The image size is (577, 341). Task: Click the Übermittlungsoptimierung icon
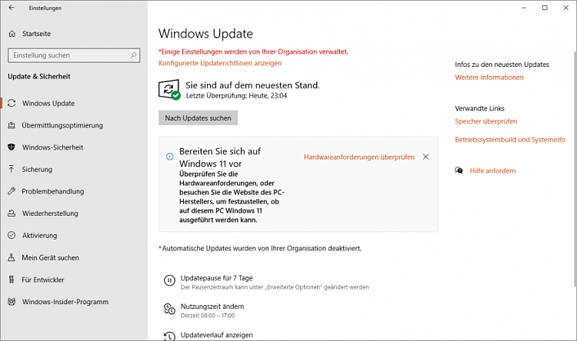point(12,125)
